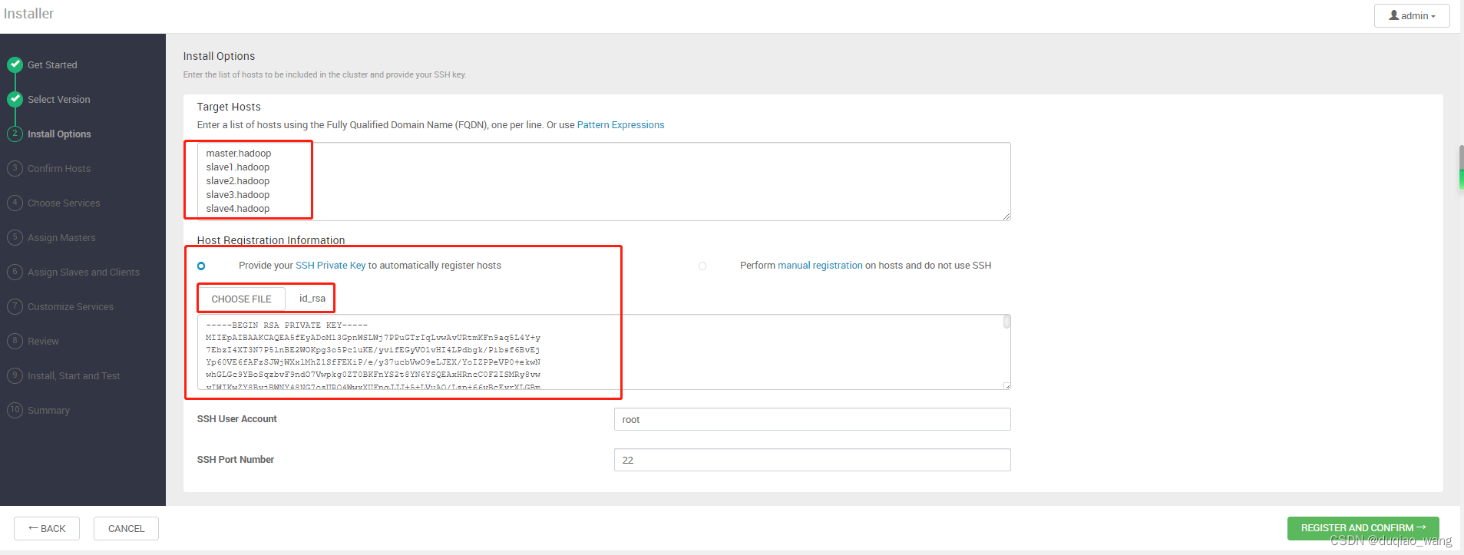This screenshot has height=555, width=1464.
Task: Click the slave4.hadoop host line
Action: 238,209
